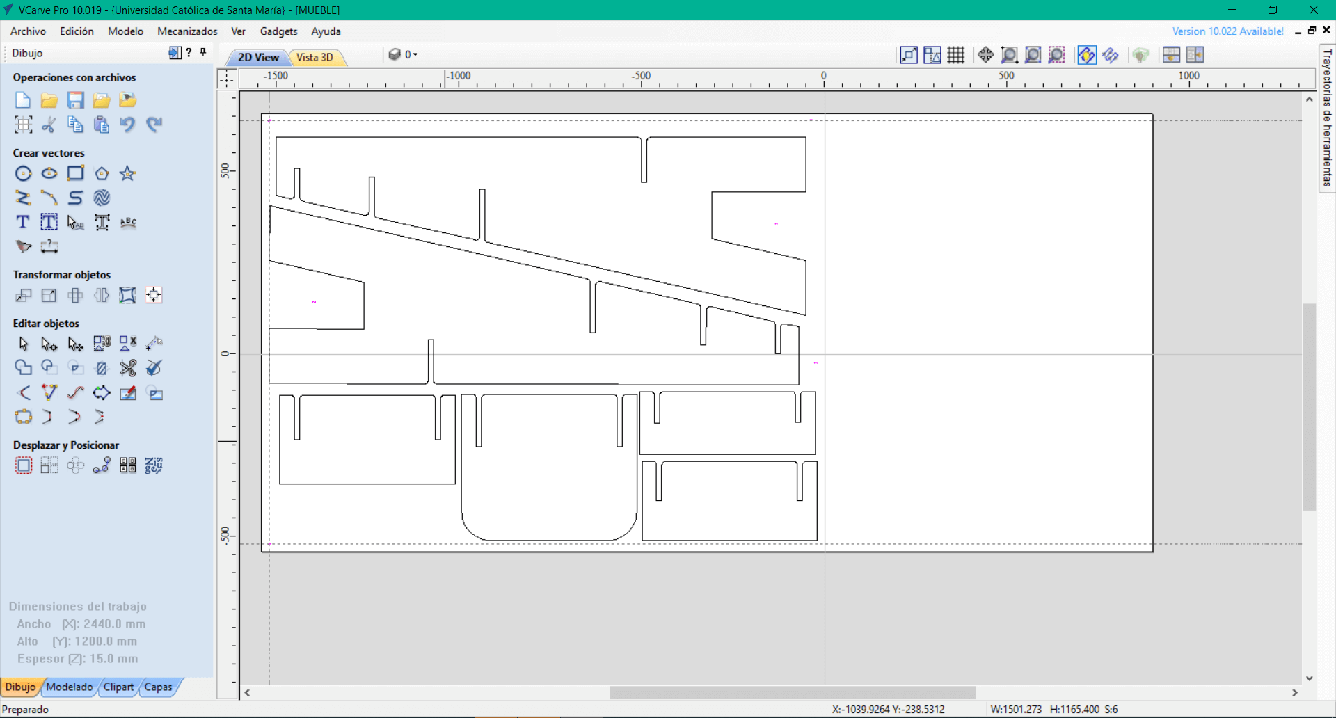The height and width of the screenshot is (718, 1336).
Task: Import a bitmap using the folder with bird icon
Action: pos(128,100)
